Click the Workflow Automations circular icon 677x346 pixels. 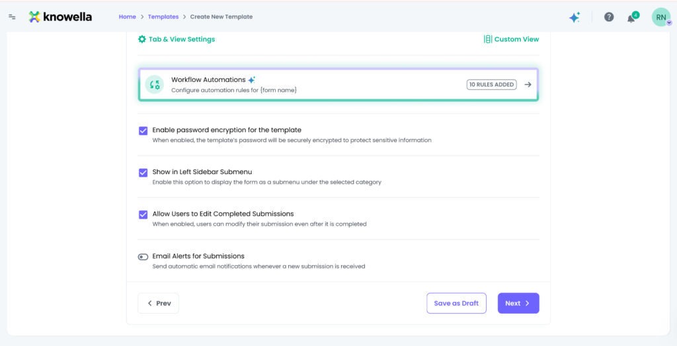(x=155, y=84)
